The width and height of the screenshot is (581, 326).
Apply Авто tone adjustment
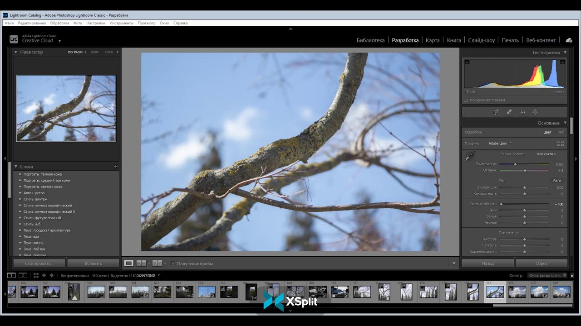coord(556,181)
